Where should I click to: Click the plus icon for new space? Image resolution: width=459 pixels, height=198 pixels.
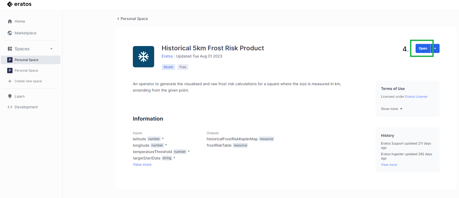pyautogui.click(x=10, y=81)
